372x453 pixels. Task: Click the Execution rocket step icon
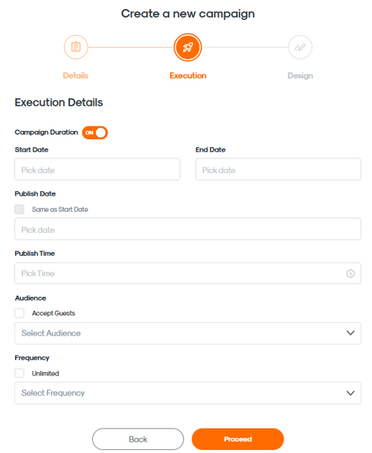click(188, 47)
